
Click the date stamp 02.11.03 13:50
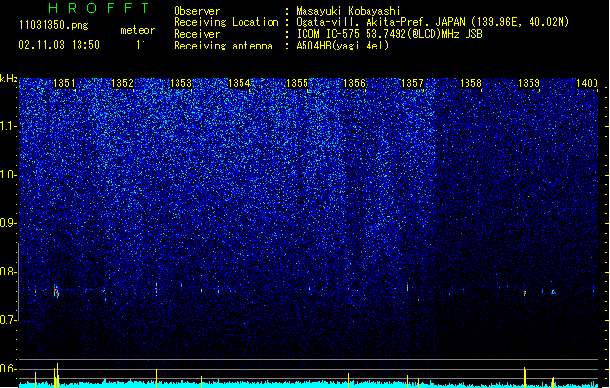pos(59,45)
